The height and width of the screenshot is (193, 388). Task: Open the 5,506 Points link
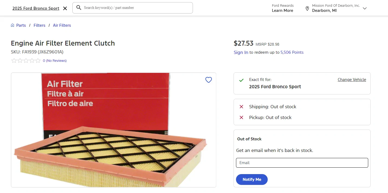tap(292, 52)
